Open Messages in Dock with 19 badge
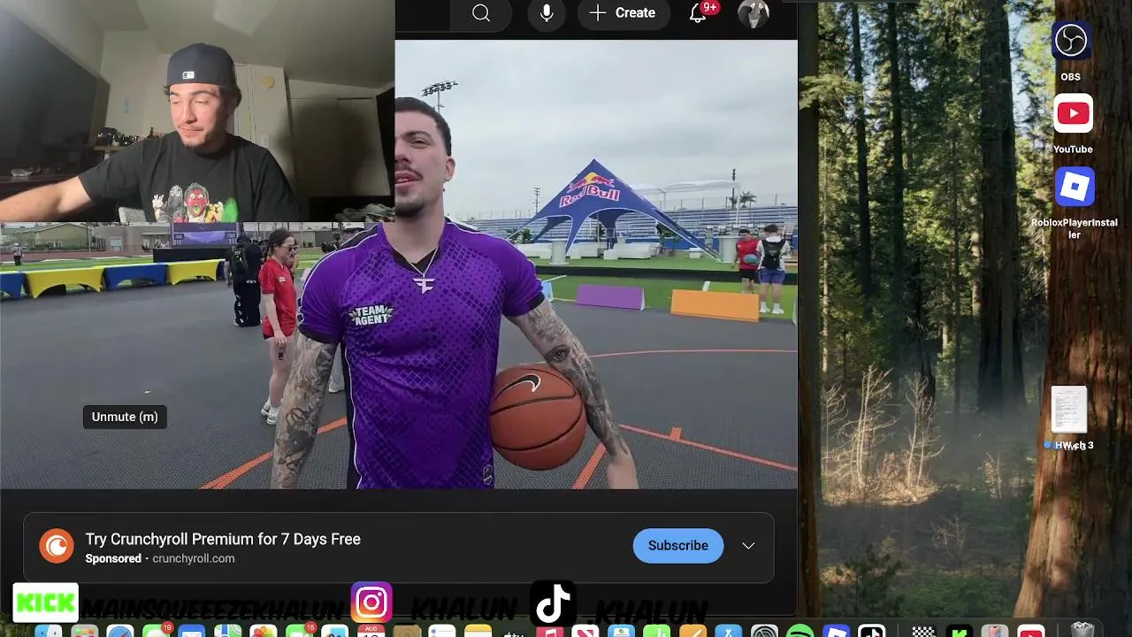Screen dimensions: 1132x637 tap(157, 632)
